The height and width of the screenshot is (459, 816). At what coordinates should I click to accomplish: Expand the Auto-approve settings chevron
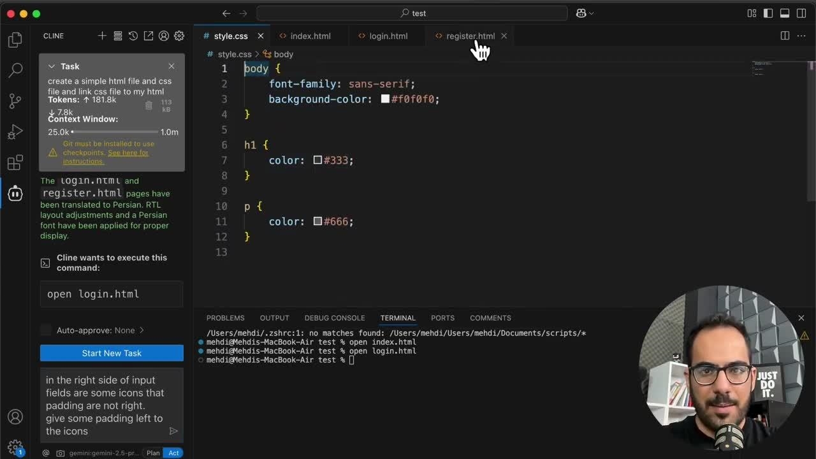[x=142, y=330]
